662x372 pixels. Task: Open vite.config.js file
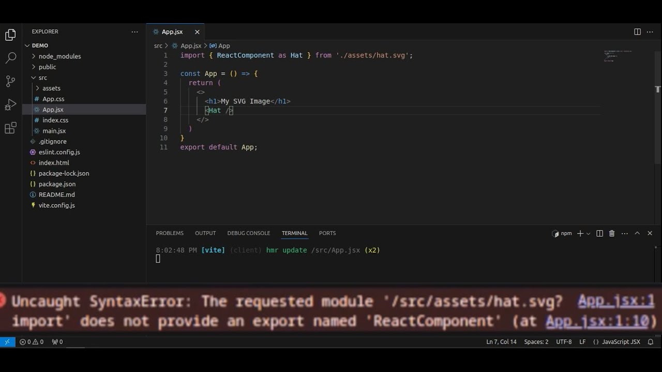click(56, 206)
